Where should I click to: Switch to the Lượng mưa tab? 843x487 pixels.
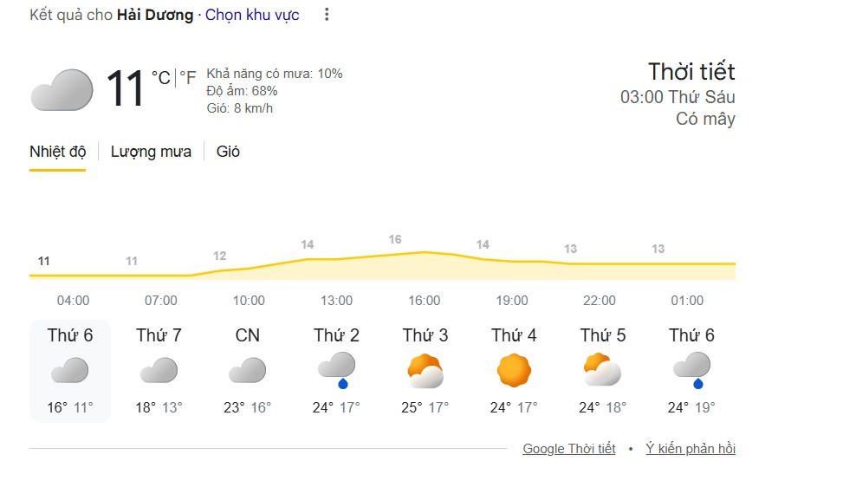click(x=151, y=152)
